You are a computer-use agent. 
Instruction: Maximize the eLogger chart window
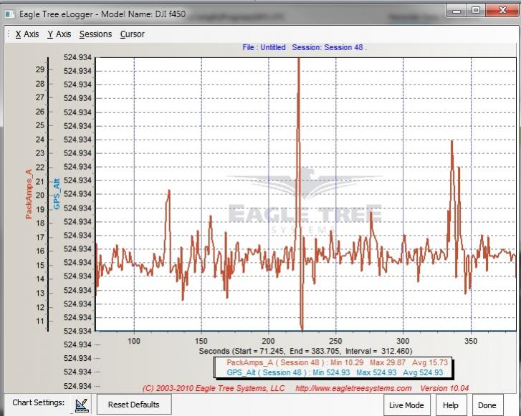coord(474,10)
